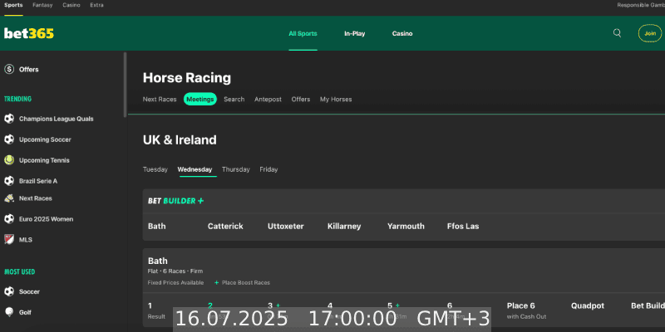Click soccer ball icon beside Upcoming Soccer
This screenshot has width=665, height=332.
9,139
